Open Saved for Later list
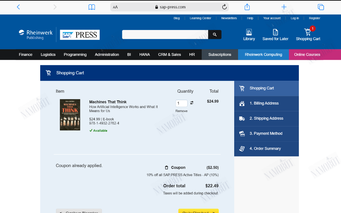Screen dimensions: 341x213 coord(275,35)
